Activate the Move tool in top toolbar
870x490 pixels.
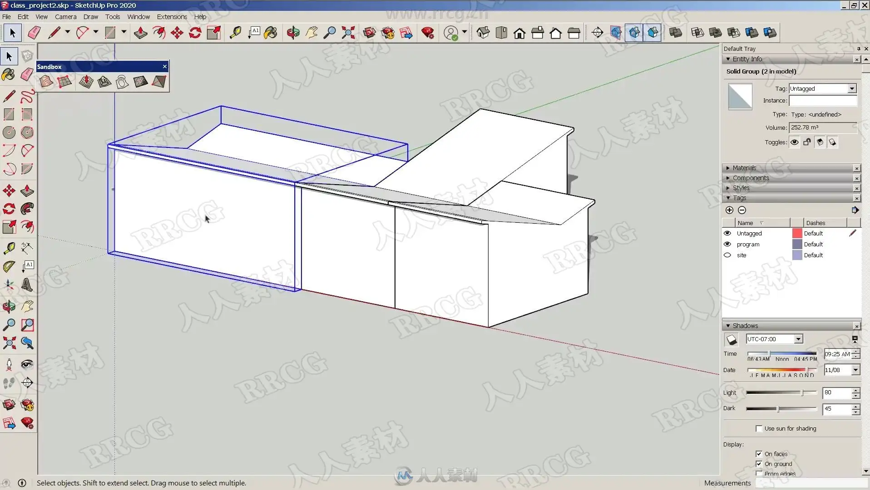pos(177,33)
